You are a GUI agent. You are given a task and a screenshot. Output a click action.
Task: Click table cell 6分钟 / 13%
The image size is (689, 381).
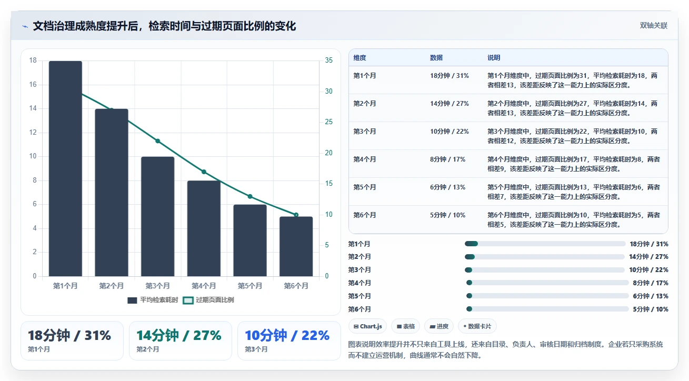[448, 187]
